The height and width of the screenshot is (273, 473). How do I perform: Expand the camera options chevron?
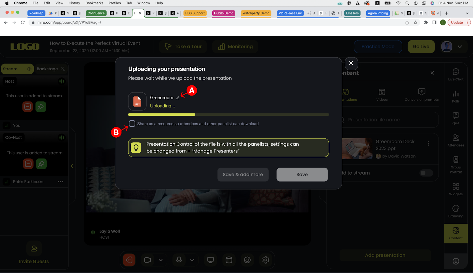click(x=161, y=260)
